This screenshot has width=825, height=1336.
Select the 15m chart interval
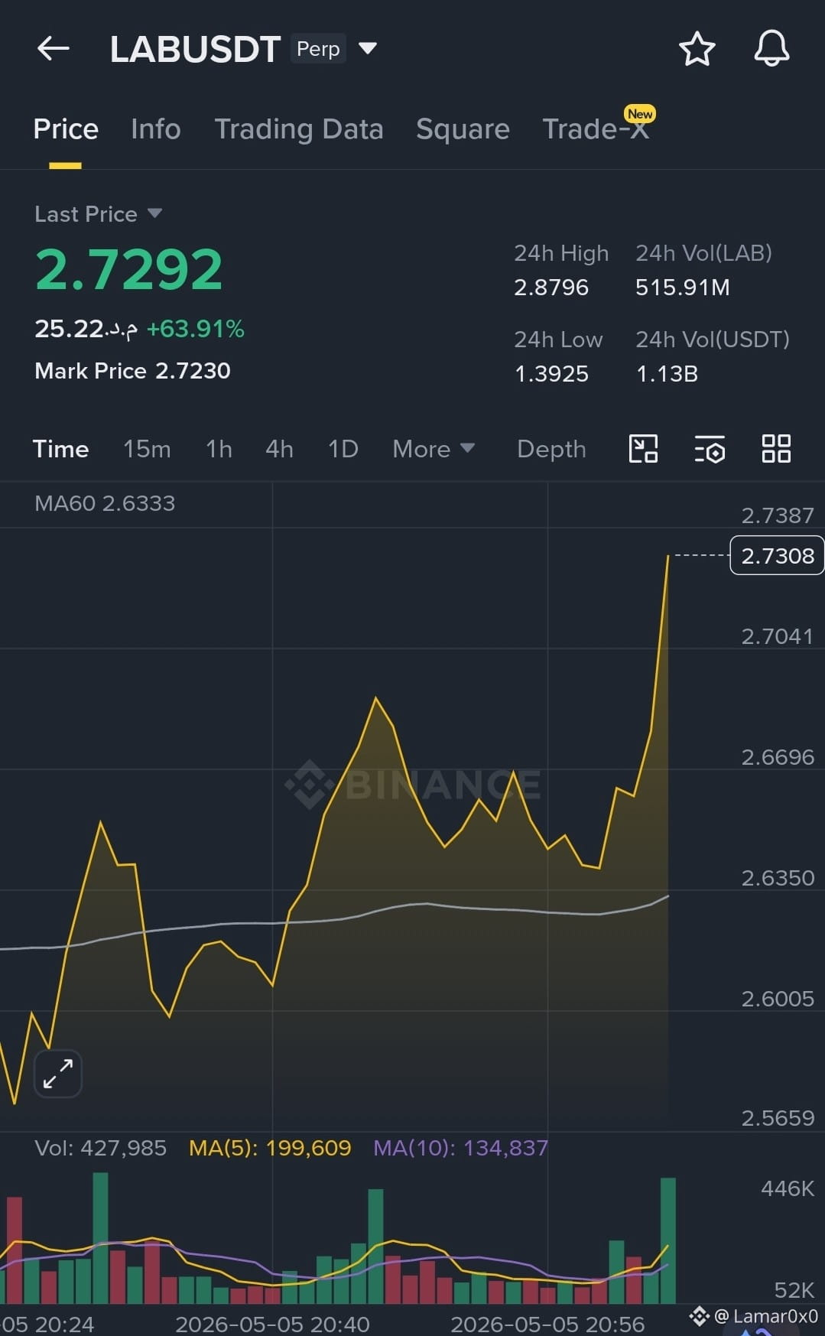click(x=147, y=449)
